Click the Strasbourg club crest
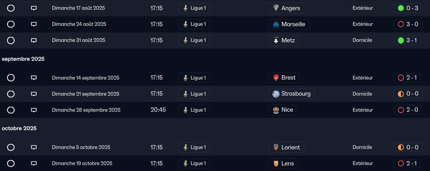 pos(276,94)
